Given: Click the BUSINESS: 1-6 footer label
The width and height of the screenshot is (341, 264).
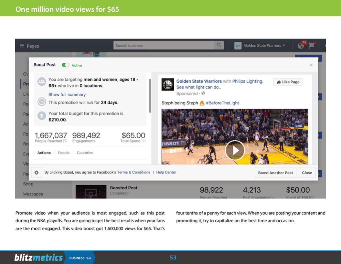Looking at the screenshot, I should (x=80, y=258).
